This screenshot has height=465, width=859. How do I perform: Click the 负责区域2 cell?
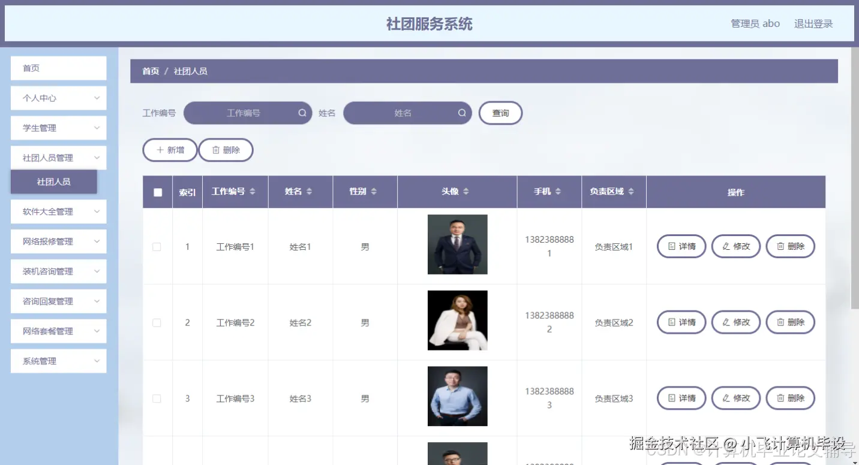[614, 323]
